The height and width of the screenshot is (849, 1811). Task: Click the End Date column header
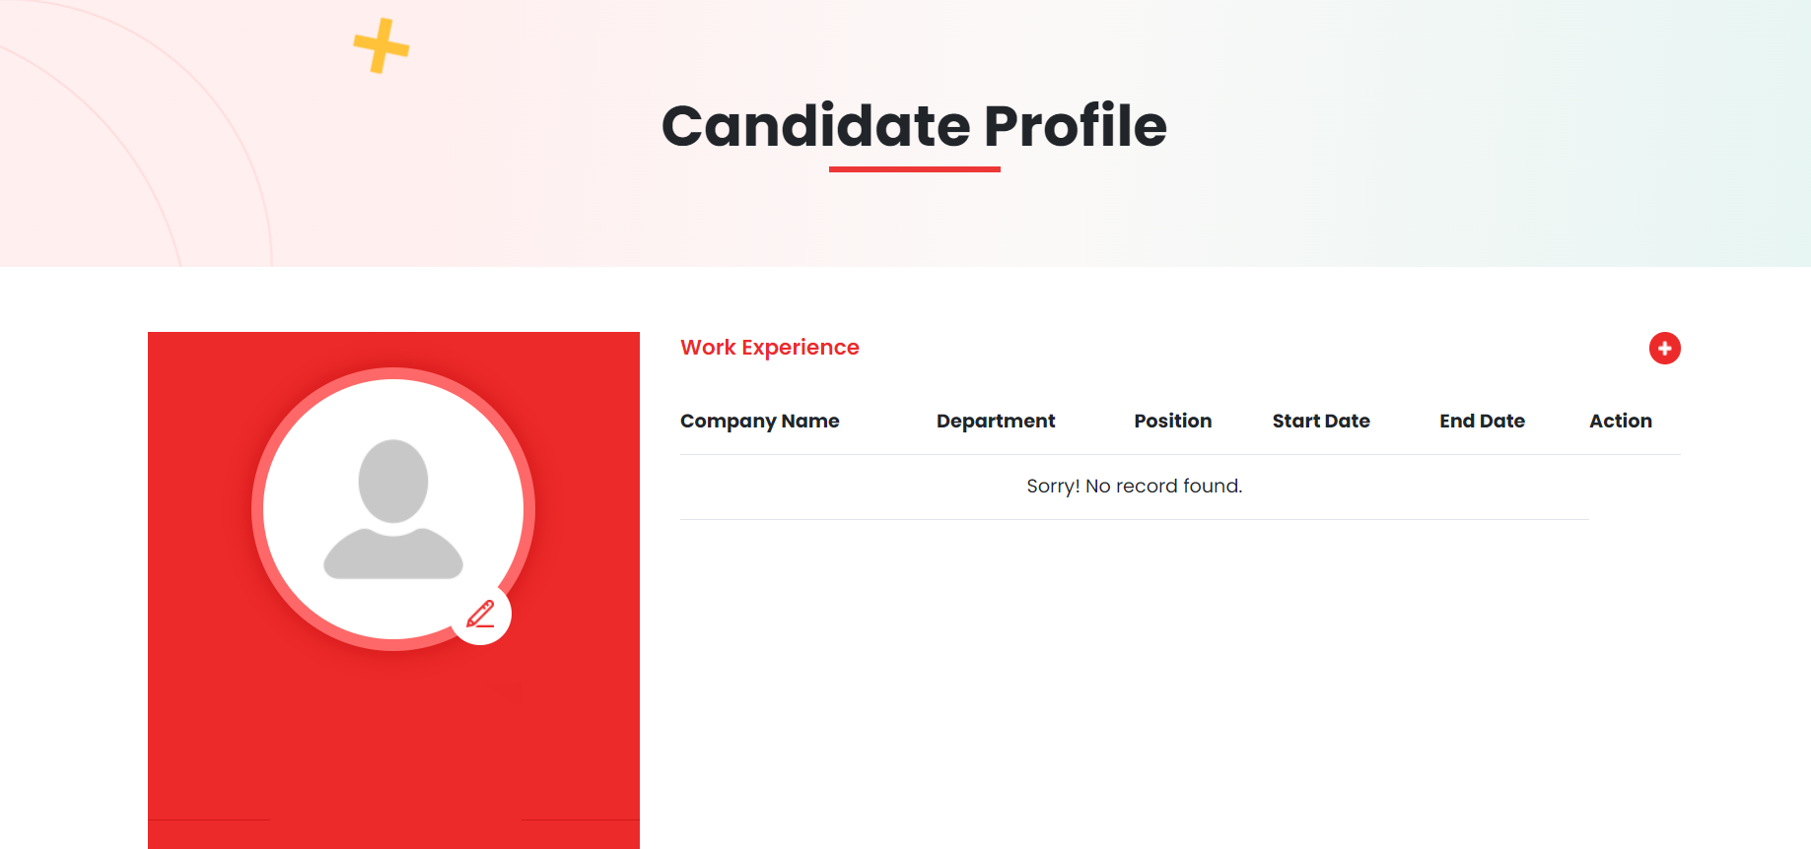[1482, 421]
